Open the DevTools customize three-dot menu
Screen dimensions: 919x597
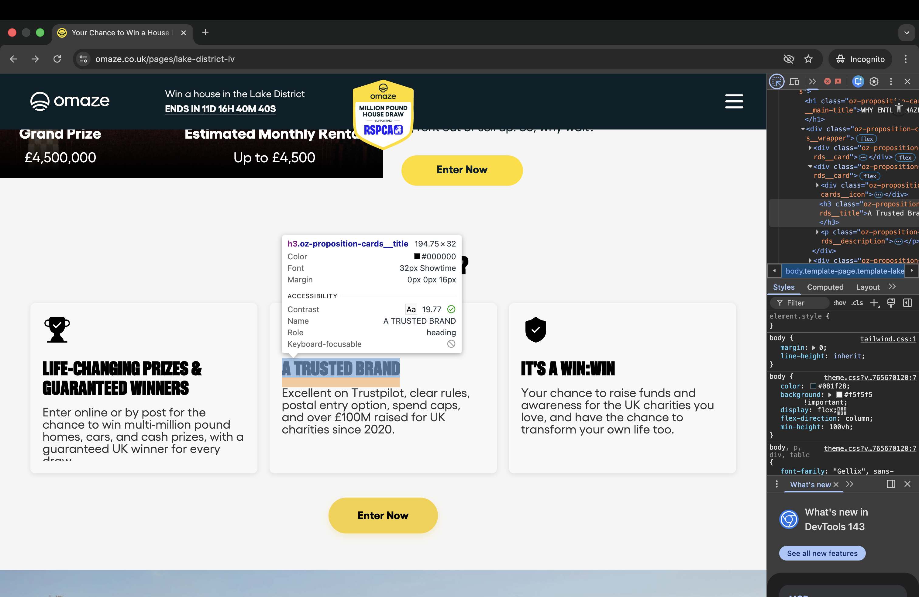(891, 81)
